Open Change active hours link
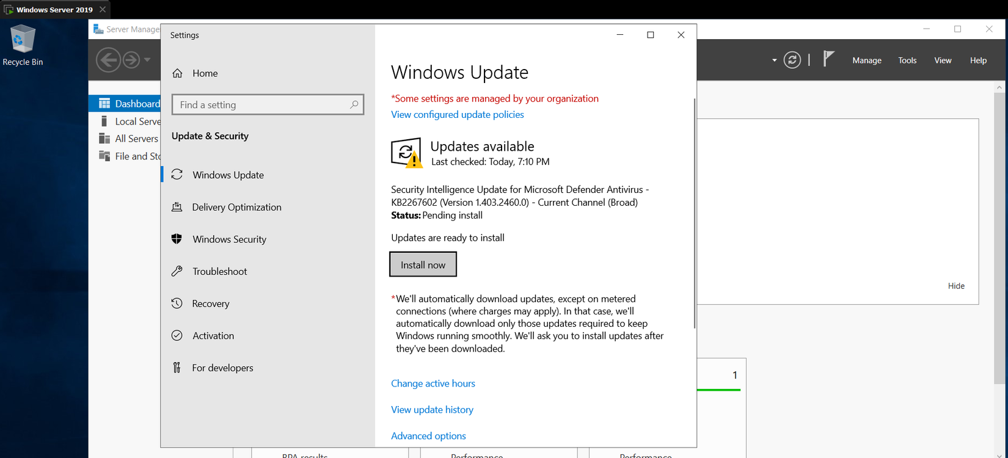 click(x=433, y=383)
